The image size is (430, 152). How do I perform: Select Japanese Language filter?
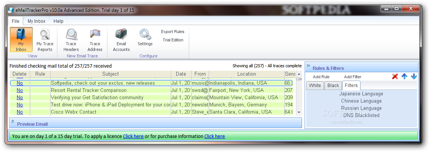click(x=361, y=93)
